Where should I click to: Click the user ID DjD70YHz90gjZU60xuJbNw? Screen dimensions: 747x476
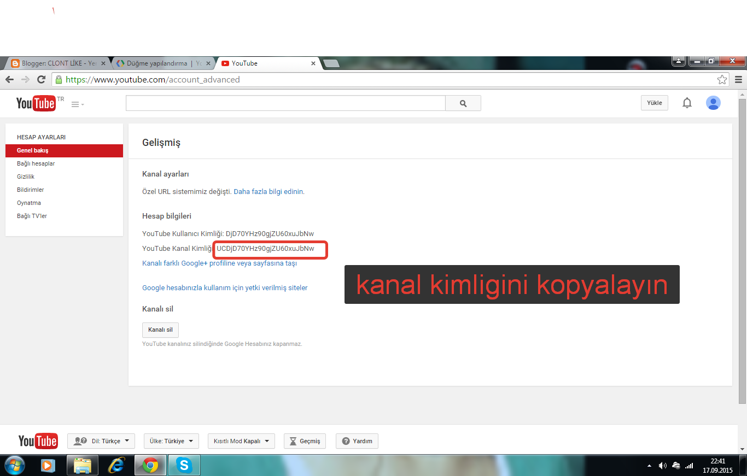270,233
